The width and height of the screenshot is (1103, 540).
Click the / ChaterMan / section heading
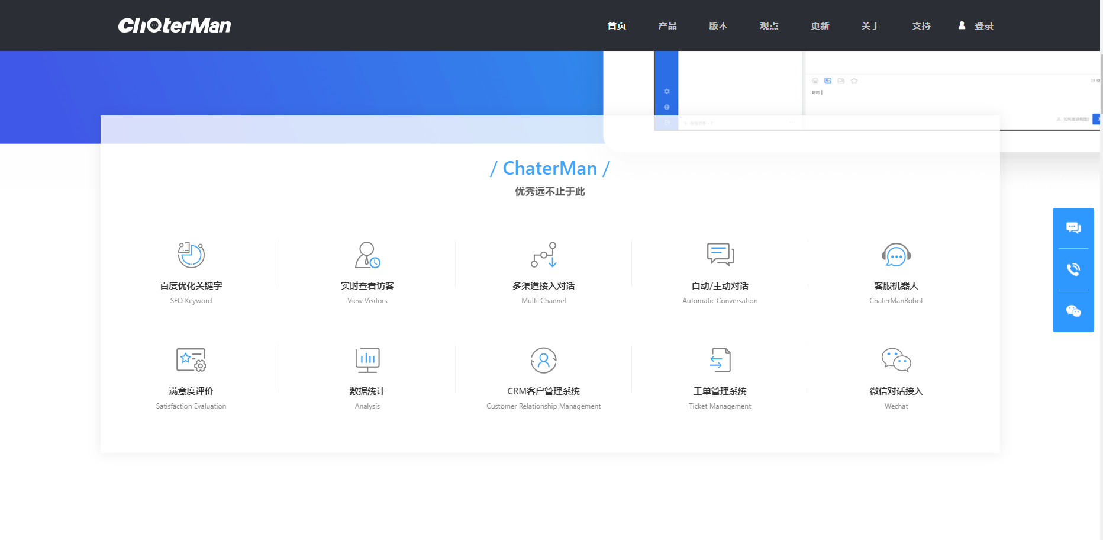point(550,169)
